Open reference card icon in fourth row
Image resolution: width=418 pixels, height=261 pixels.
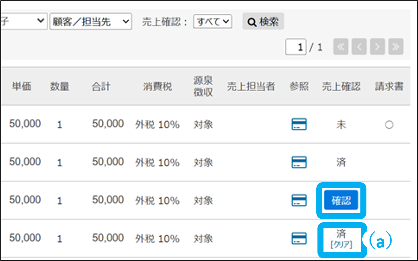click(299, 238)
